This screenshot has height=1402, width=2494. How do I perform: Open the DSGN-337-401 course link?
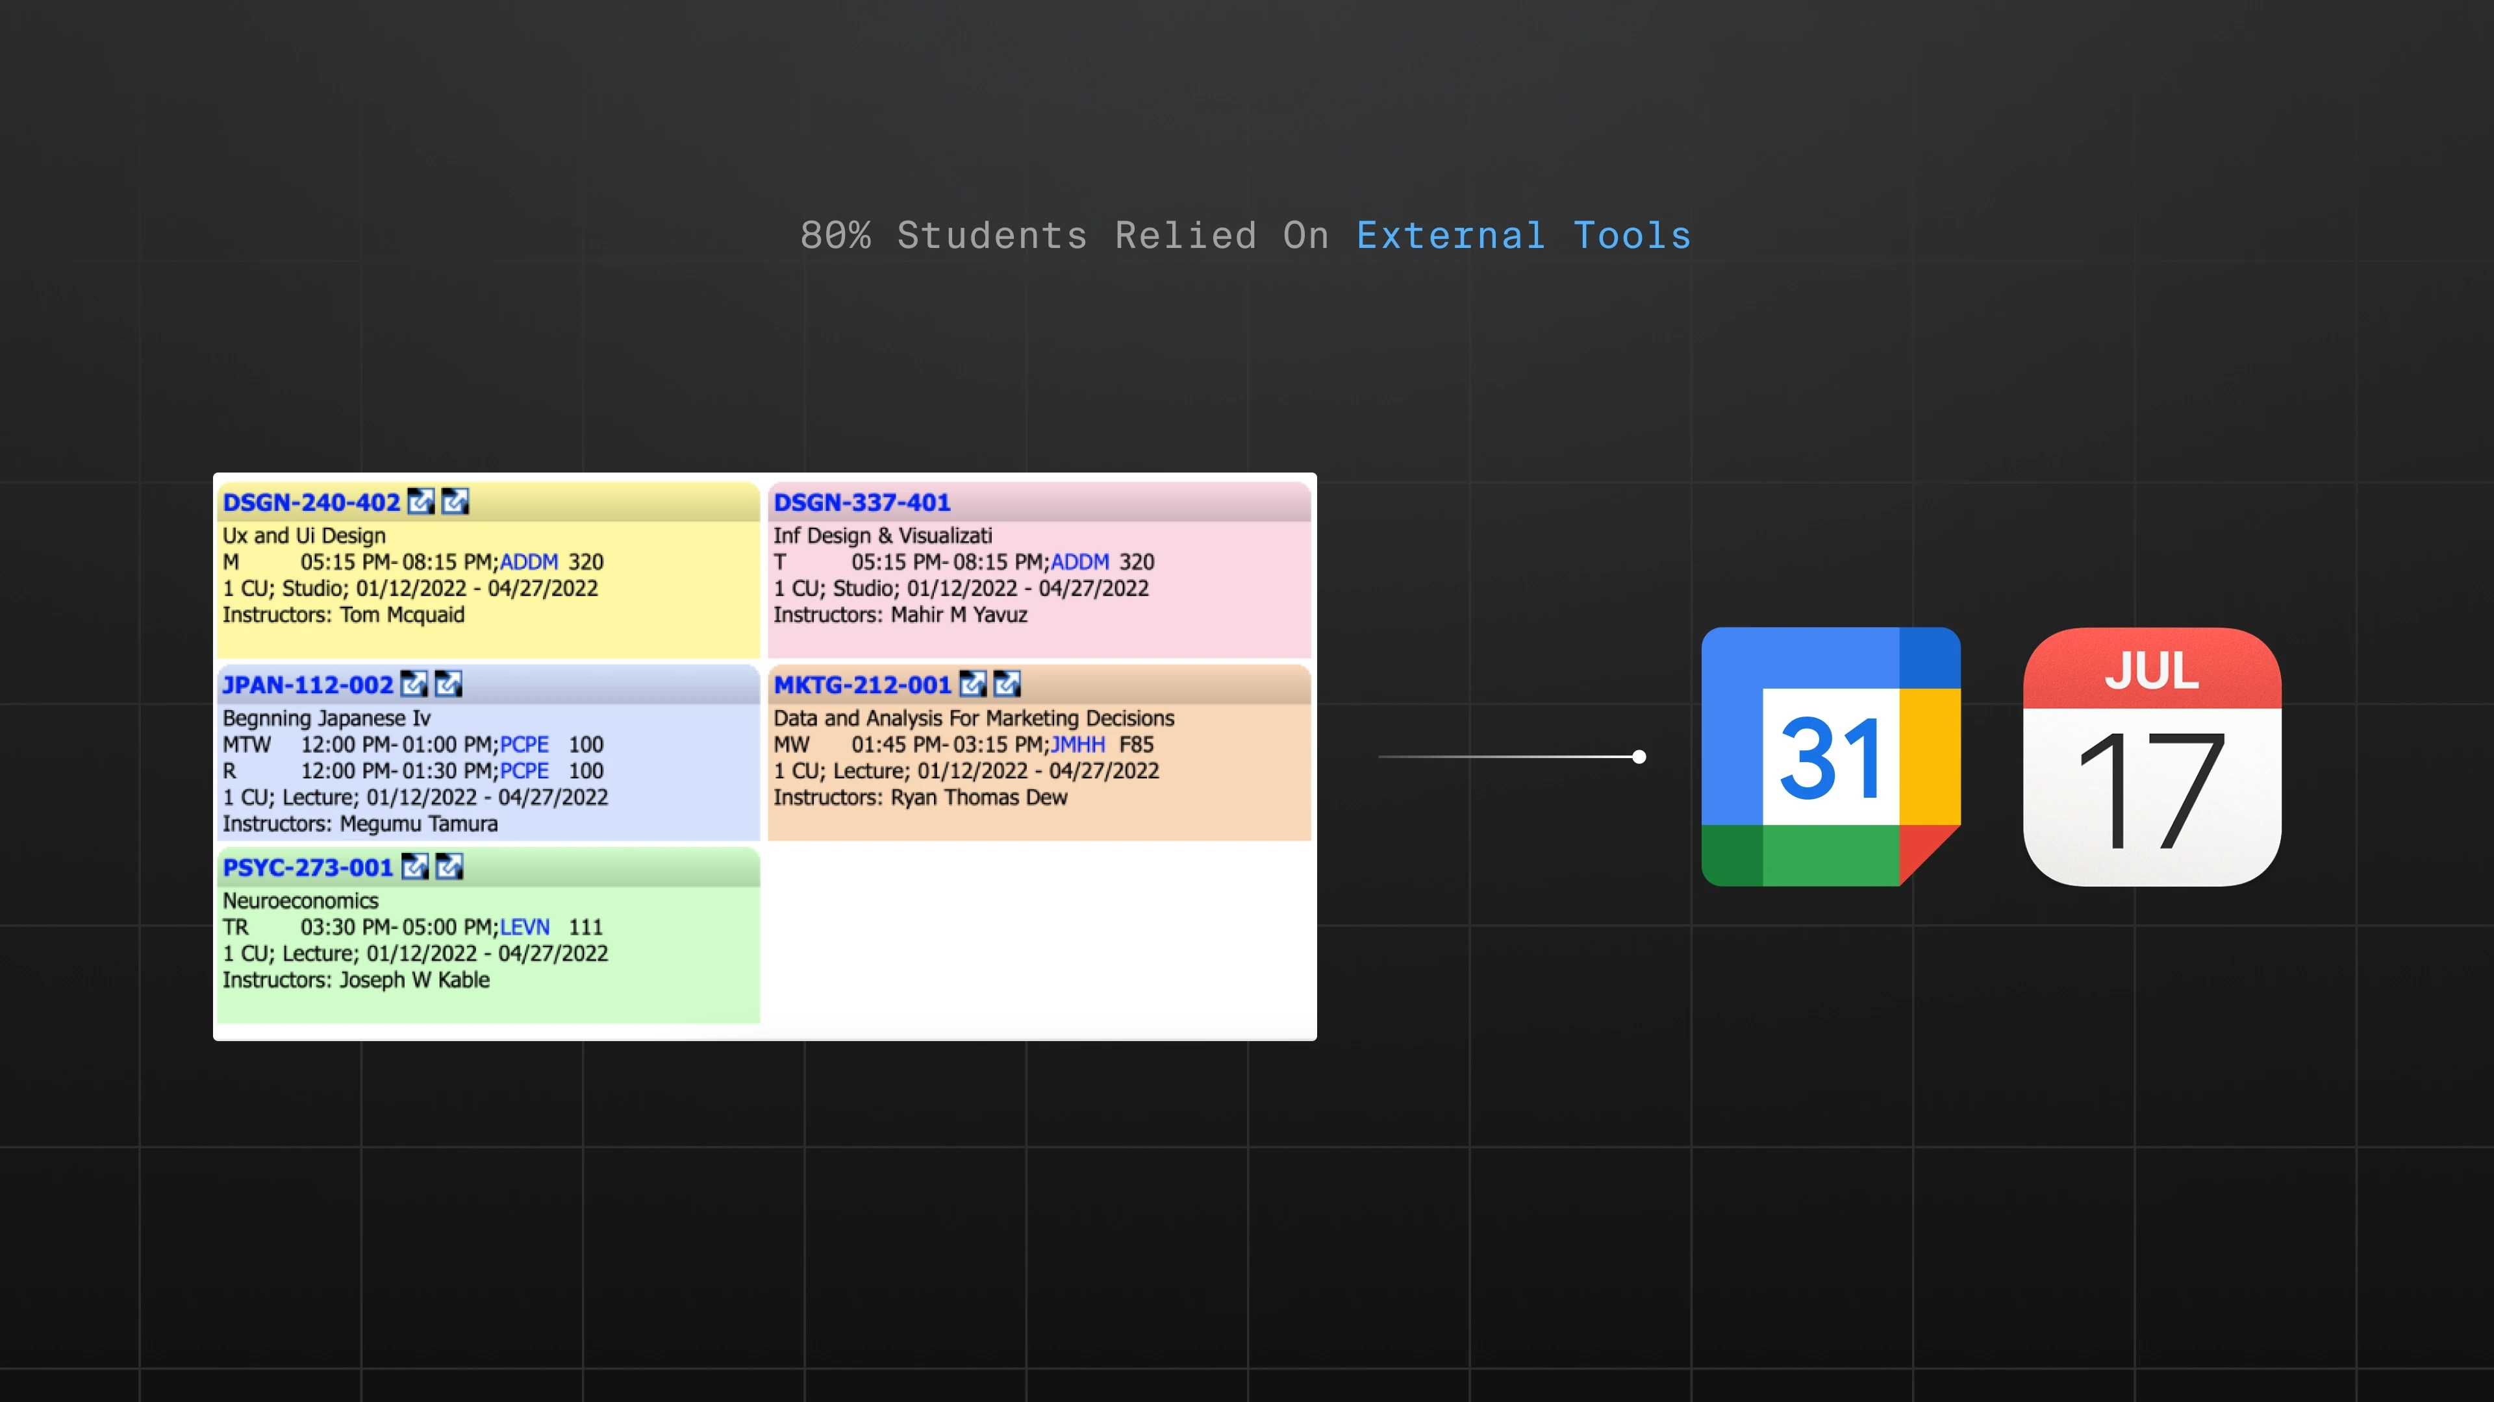tap(862, 503)
